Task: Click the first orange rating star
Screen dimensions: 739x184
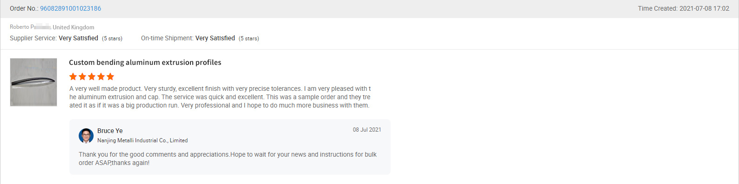Action: (73, 76)
